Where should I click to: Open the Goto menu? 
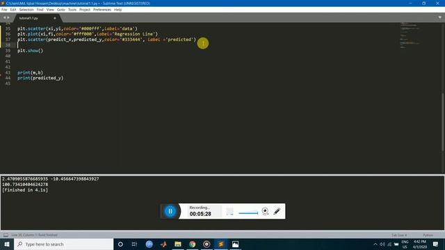tap(60, 10)
